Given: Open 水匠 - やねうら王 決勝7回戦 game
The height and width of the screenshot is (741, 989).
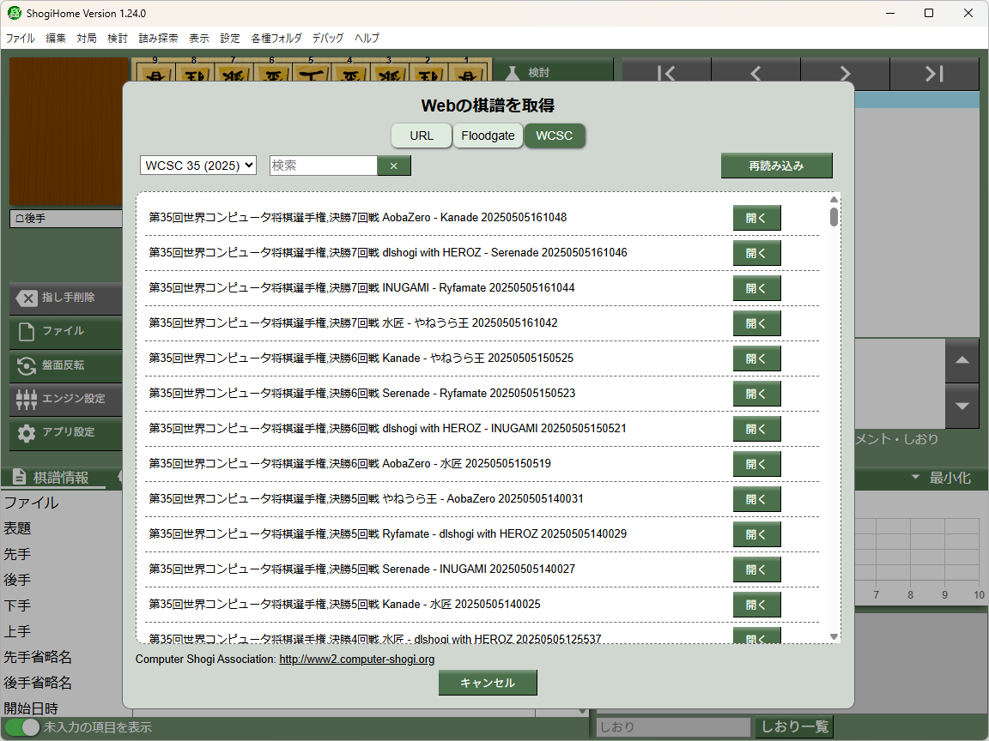Looking at the screenshot, I should tap(757, 324).
